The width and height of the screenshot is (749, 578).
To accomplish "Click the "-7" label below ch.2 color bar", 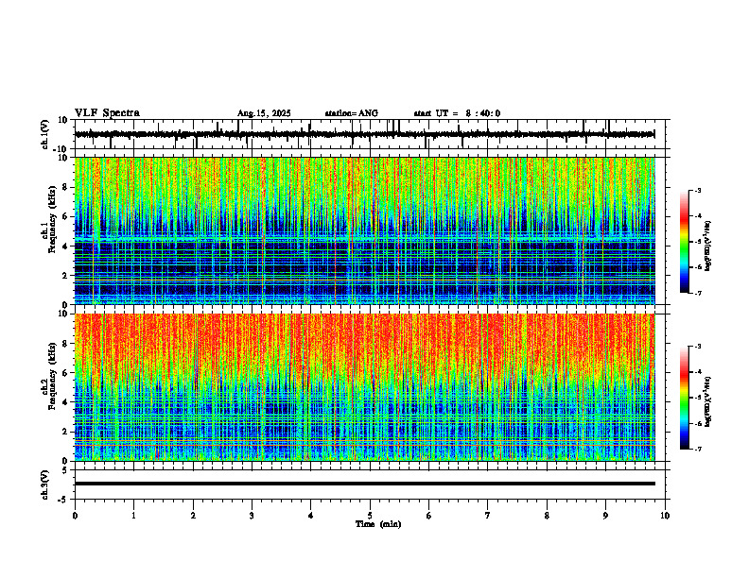I will 697,449.
